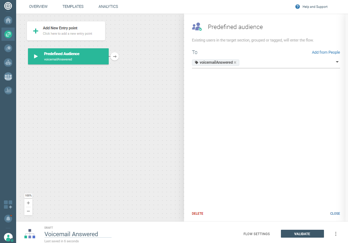Open the bar chart reports sidebar icon

(x=8, y=90)
